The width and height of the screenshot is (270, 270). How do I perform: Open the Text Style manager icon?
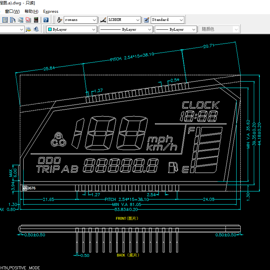(x=59, y=20)
